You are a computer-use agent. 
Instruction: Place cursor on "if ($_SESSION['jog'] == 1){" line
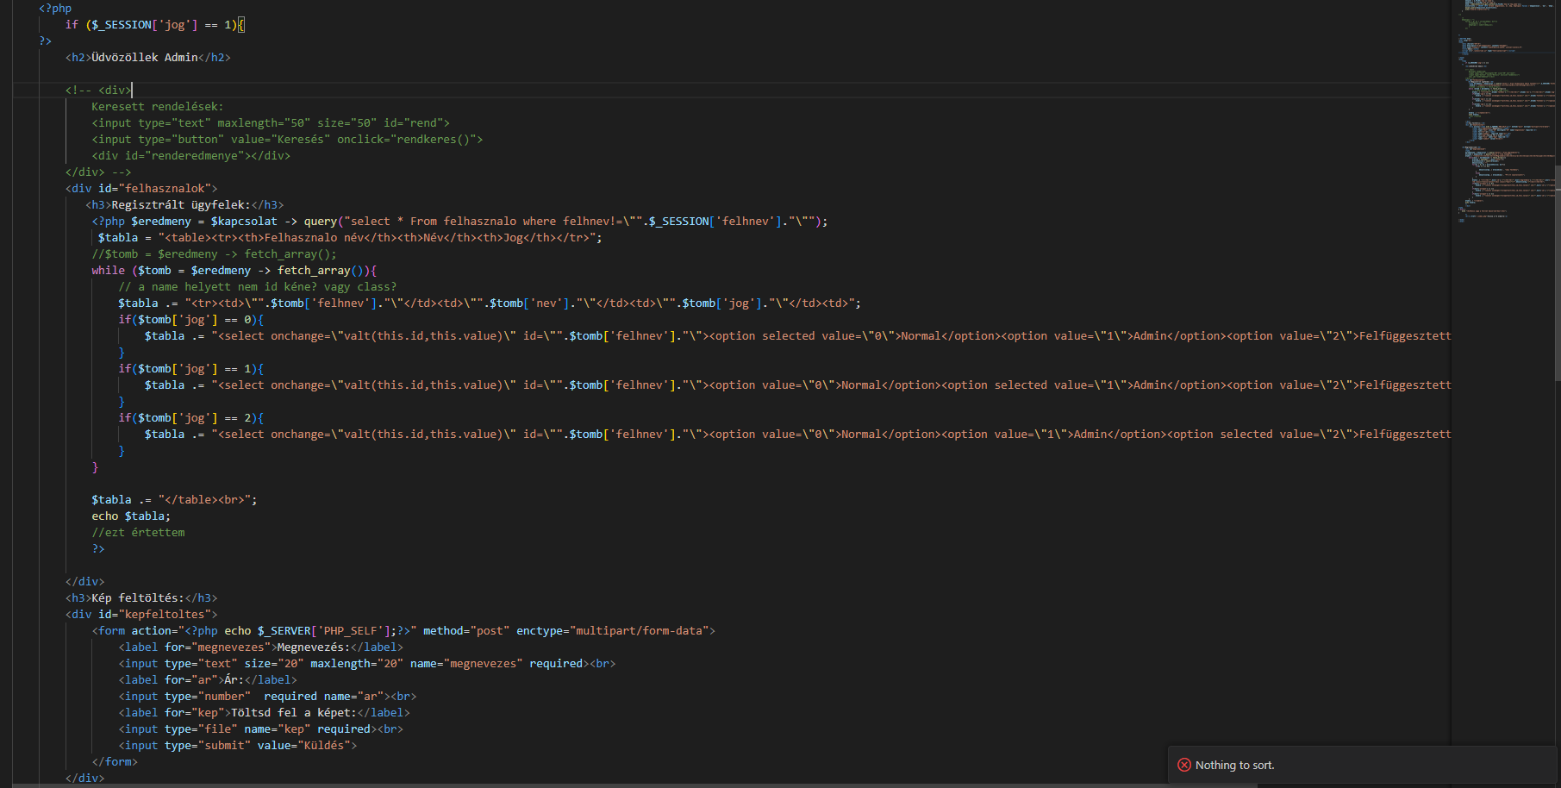[155, 25]
